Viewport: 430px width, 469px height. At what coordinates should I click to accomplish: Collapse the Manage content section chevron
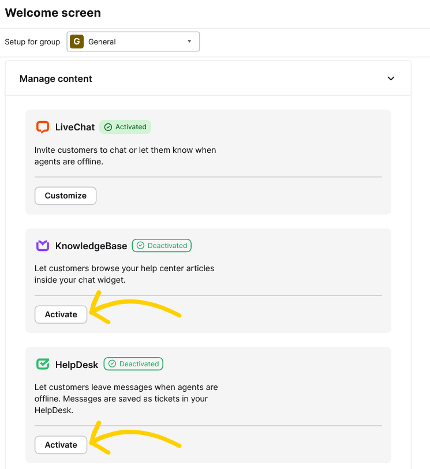pos(391,78)
